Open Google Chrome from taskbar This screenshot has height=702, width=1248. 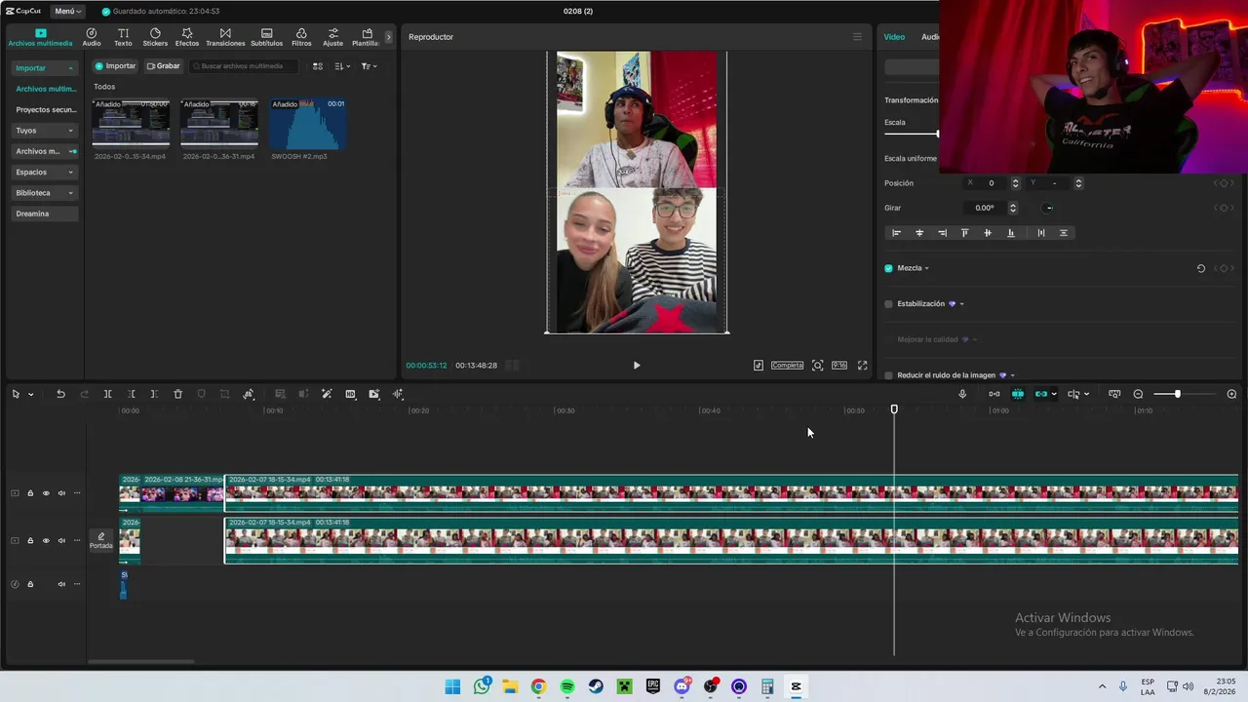click(538, 686)
